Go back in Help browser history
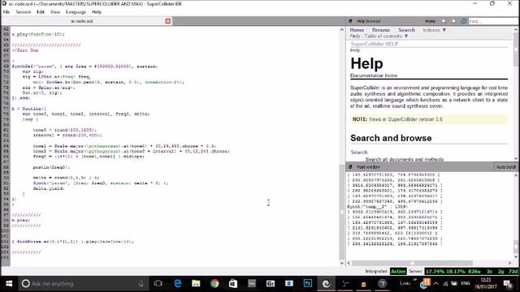 point(444,21)
